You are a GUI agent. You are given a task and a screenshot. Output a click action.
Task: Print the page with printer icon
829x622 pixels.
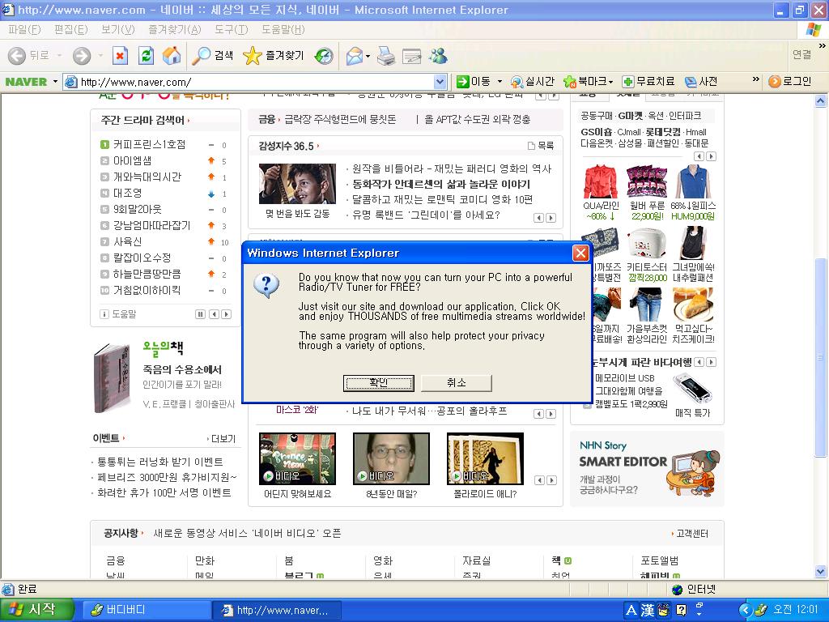pos(386,56)
